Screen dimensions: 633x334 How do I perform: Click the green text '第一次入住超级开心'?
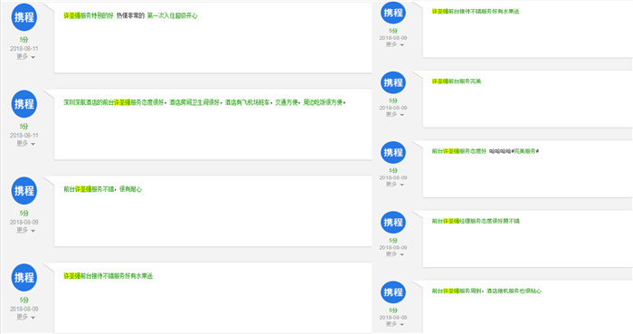coord(173,15)
